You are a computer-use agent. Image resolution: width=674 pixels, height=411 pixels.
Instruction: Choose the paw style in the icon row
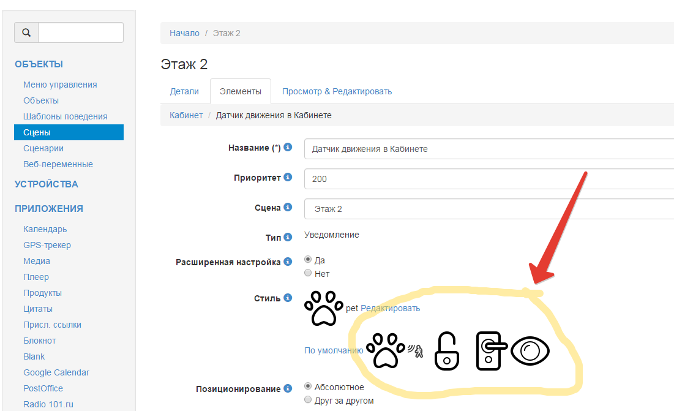(386, 350)
